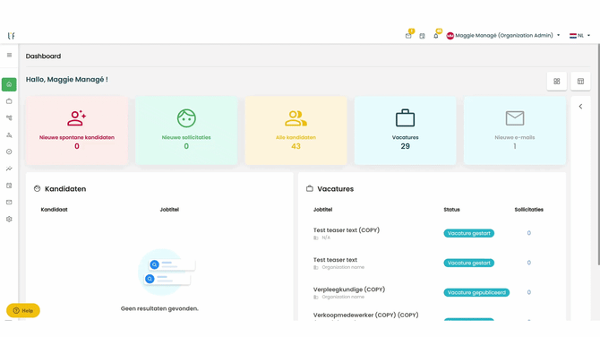The height and width of the screenshot is (337, 600).
Task: Click the Vacatures panel heading
Action: (x=336, y=189)
